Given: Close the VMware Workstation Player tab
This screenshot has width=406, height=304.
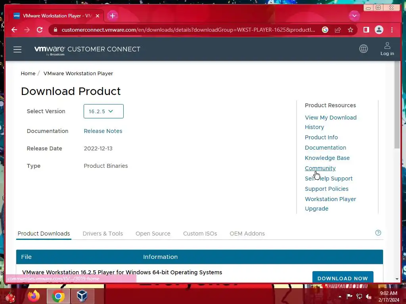Looking at the screenshot, I should [98, 16].
